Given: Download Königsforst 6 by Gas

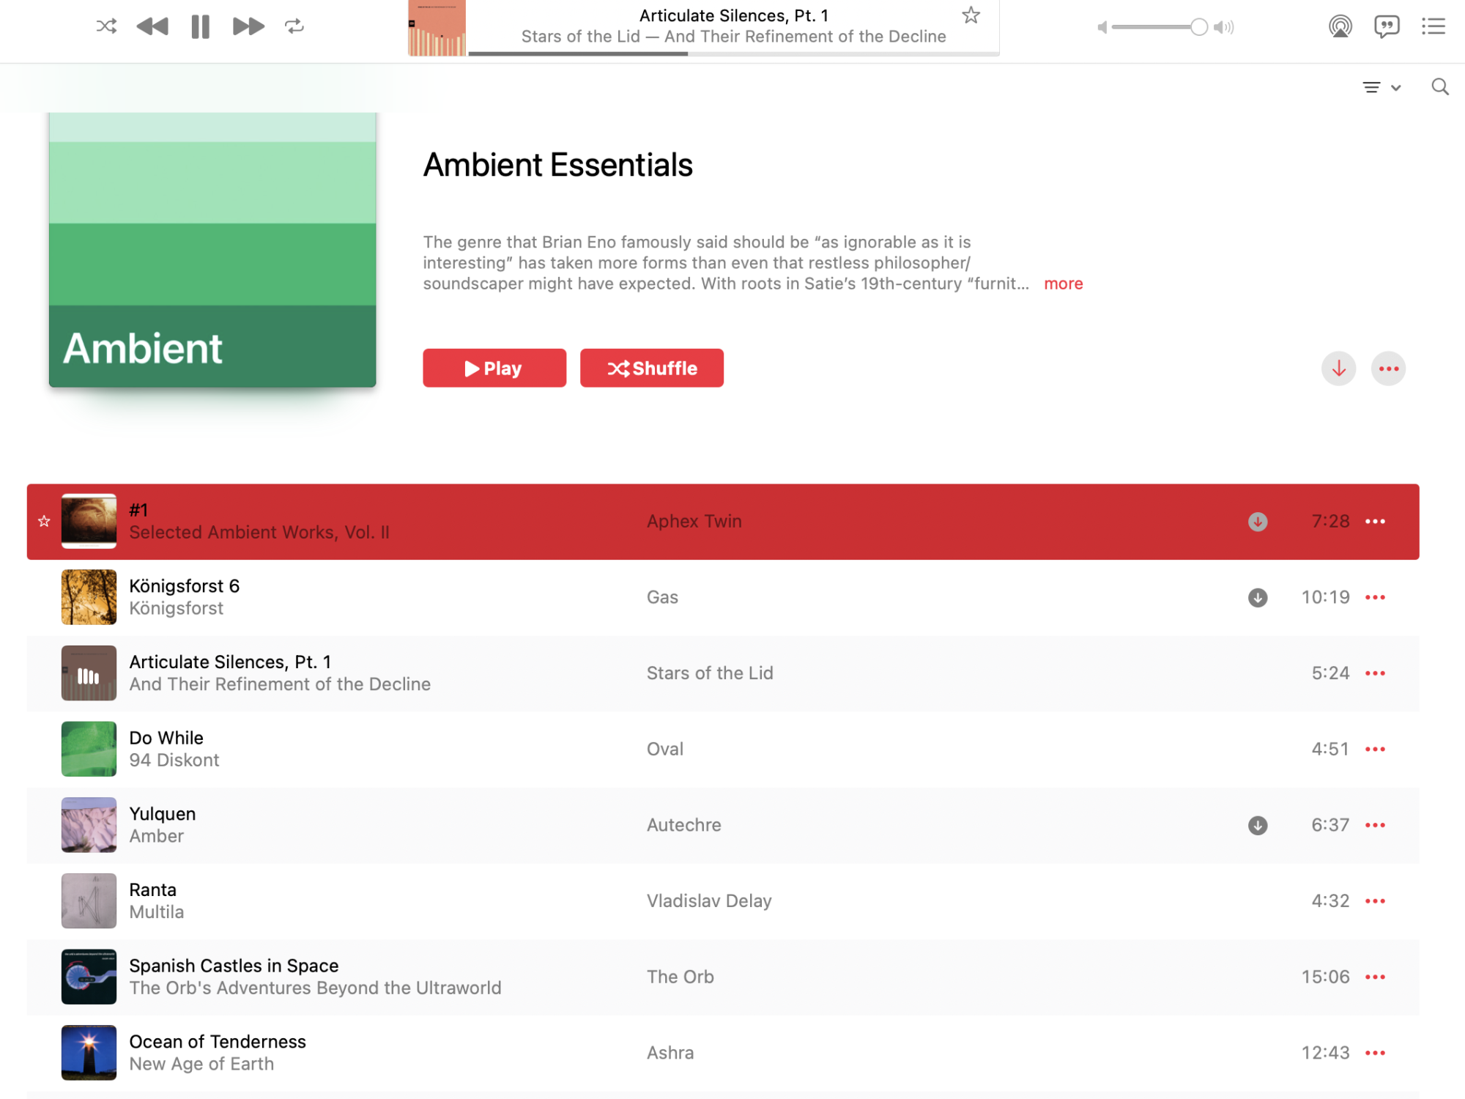Looking at the screenshot, I should coord(1258,598).
